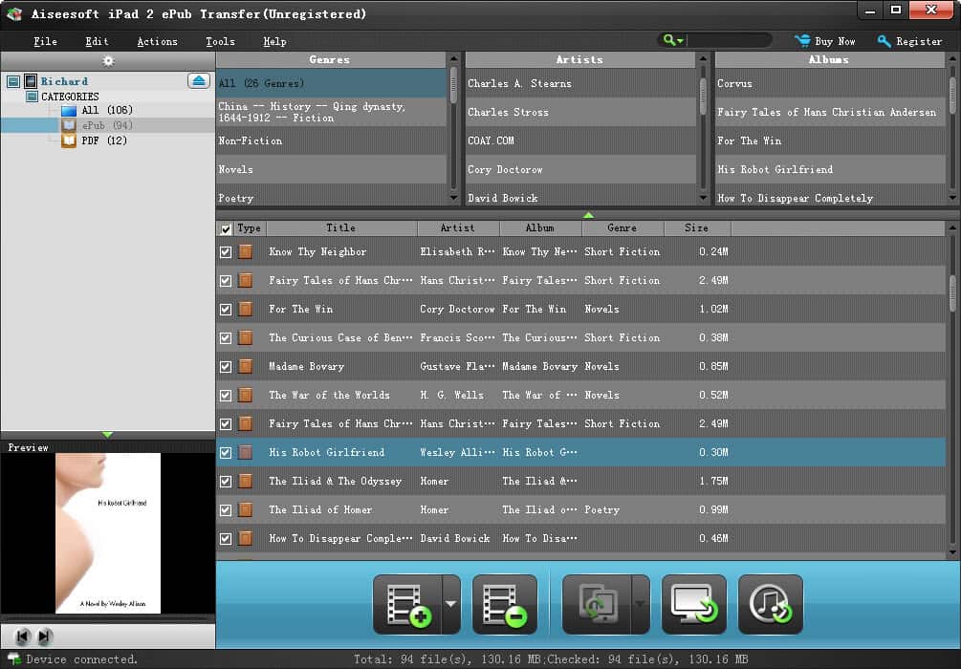Collapse the preview panel green arrow
Image resolution: width=961 pixels, height=669 pixels.
108,434
